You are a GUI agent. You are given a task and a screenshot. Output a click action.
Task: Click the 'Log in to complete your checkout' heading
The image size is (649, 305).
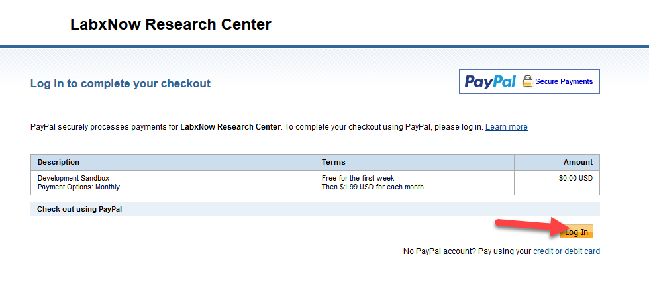pyautogui.click(x=121, y=84)
